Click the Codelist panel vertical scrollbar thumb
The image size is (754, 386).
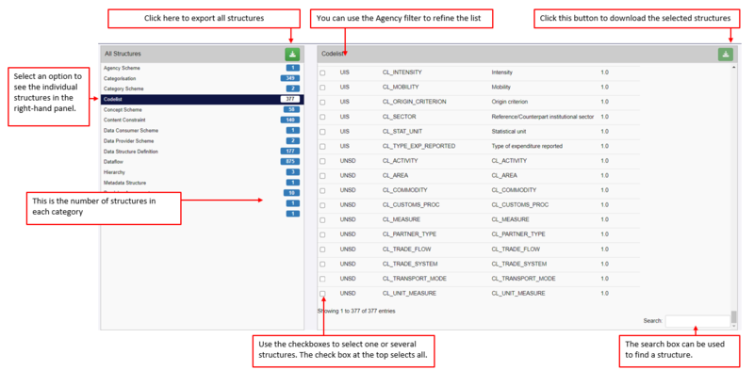pos(734,317)
